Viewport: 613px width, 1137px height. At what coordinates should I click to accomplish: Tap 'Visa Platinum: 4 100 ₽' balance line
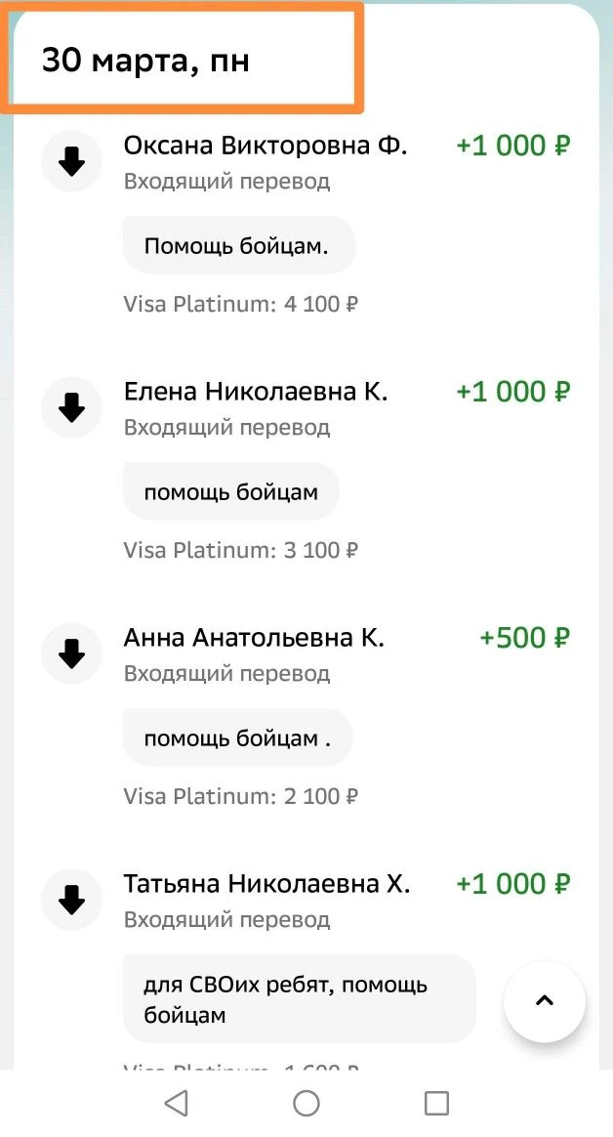click(x=240, y=304)
